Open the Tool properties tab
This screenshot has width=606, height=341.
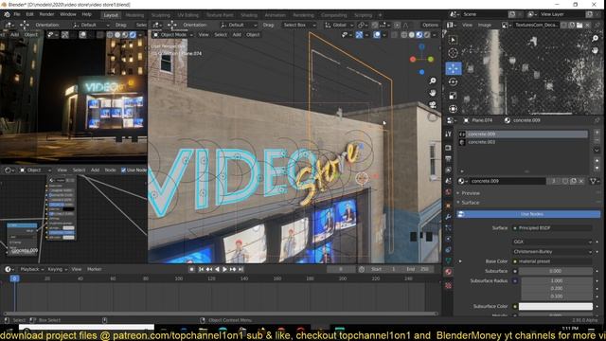(x=448, y=134)
